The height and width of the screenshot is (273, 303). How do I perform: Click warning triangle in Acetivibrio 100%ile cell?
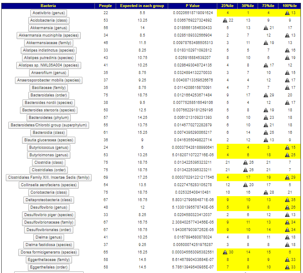tap(287, 13)
